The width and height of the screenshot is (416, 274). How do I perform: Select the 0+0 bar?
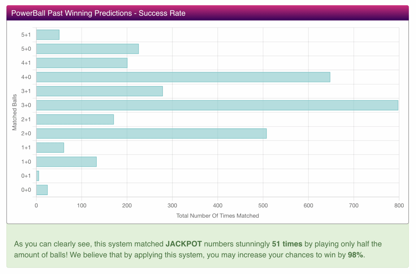click(42, 190)
